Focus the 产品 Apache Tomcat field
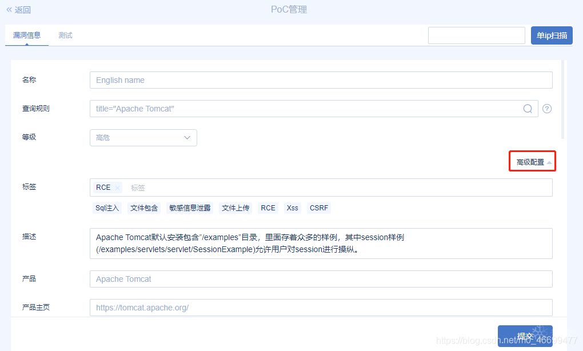The image size is (583, 351). coord(321,279)
